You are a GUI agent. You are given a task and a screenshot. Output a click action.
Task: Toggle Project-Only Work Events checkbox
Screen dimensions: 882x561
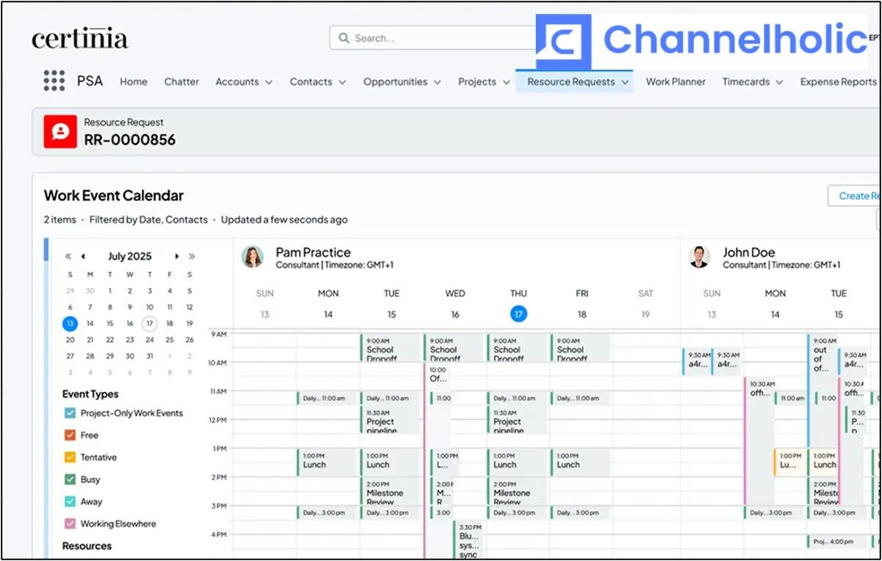pos(70,413)
